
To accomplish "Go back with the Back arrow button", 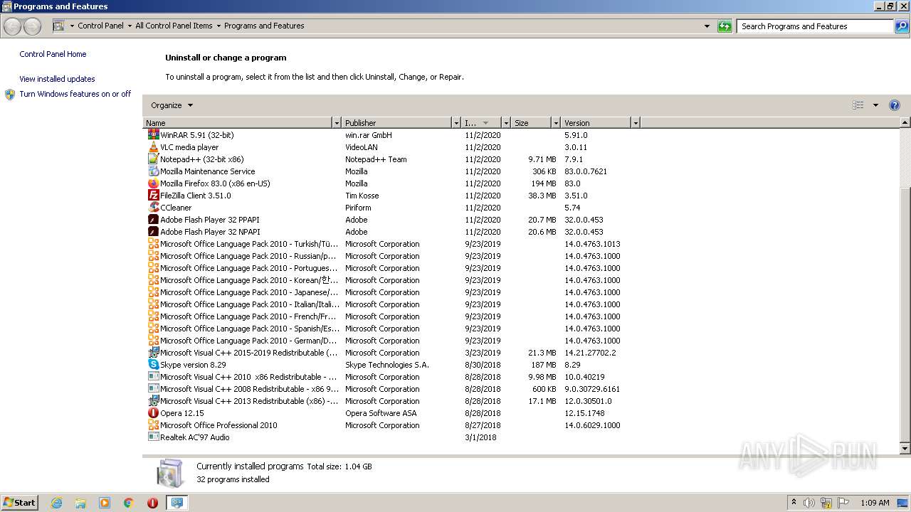I will tap(13, 26).
